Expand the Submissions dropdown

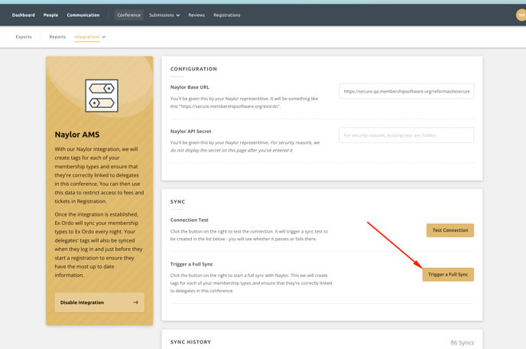pyautogui.click(x=164, y=15)
